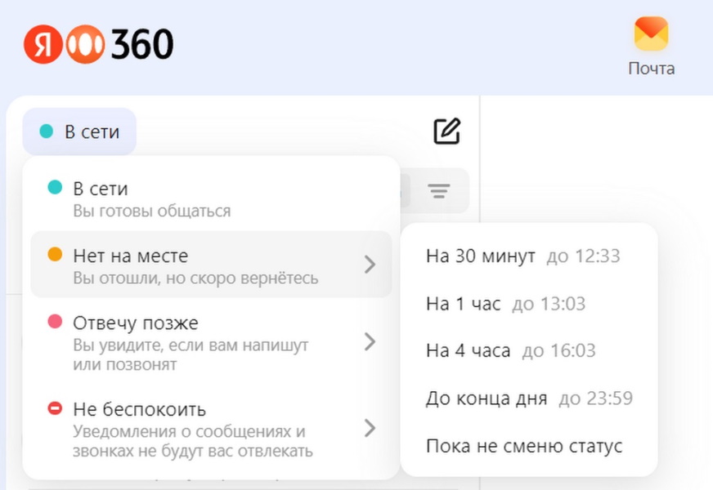Click the pink Отвечу позже status dot
The height and width of the screenshot is (490, 713).
click(55, 323)
